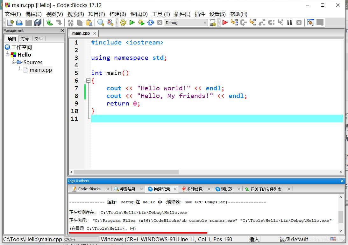This screenshot has width=348, height=245.
Task: Pause the debugger using the pause icon
Action: (290, 23)
